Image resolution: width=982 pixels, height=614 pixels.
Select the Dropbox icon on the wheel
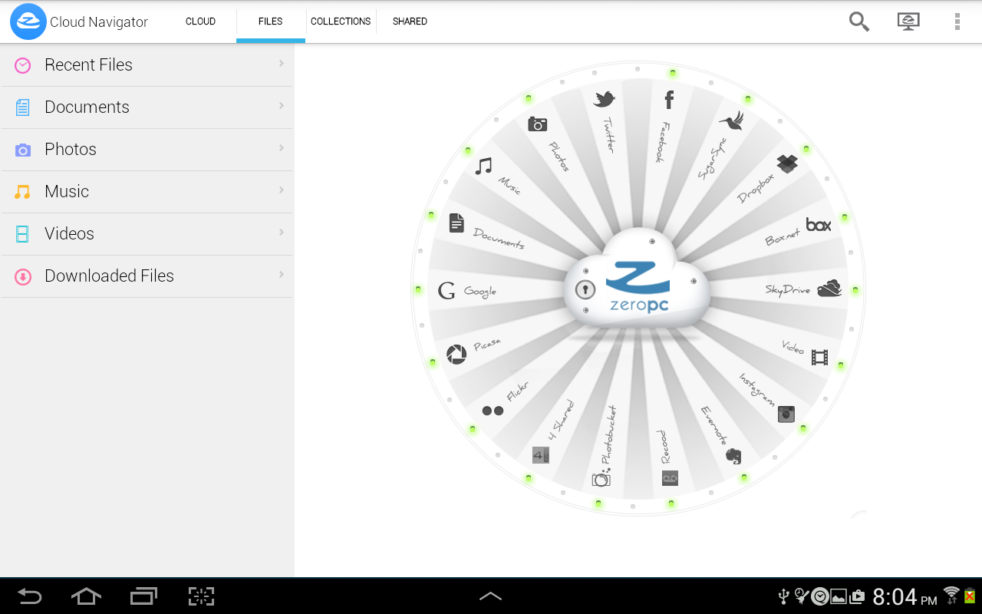point(787,163)
